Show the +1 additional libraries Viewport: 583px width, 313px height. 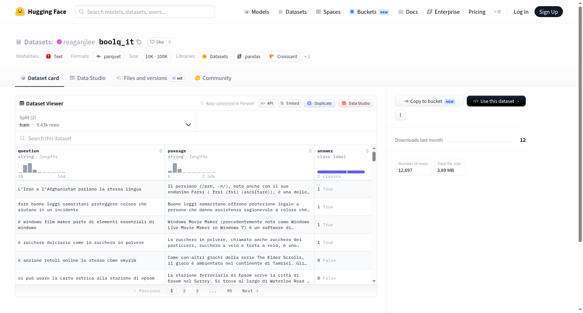[x=307, y=56]
